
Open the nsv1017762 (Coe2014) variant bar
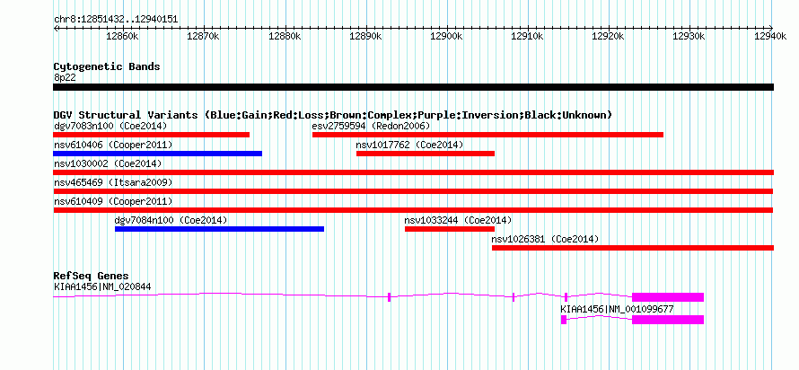coord(426,154)
